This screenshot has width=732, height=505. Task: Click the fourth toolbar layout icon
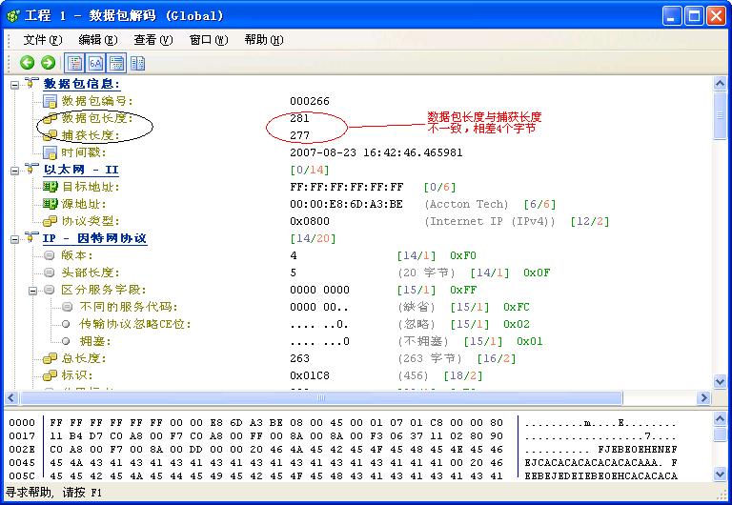(137, 63)
